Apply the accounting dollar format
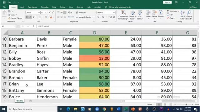Image resolution: width=200 pixels, height=112 pixels. 98,17
